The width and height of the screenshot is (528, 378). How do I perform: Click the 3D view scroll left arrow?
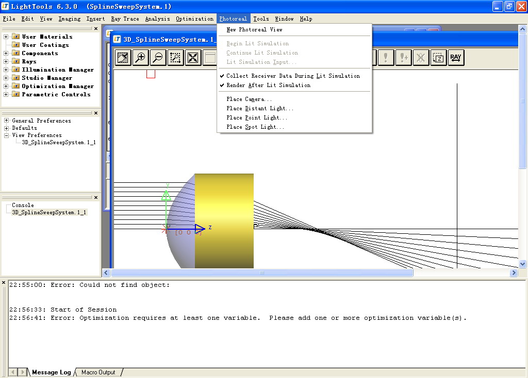click(106, 273)
